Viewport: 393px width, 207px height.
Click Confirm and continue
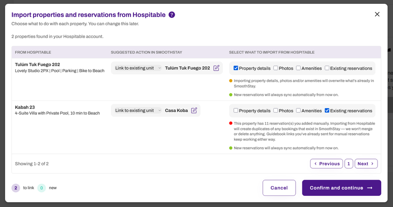click(x=341, y=188)
